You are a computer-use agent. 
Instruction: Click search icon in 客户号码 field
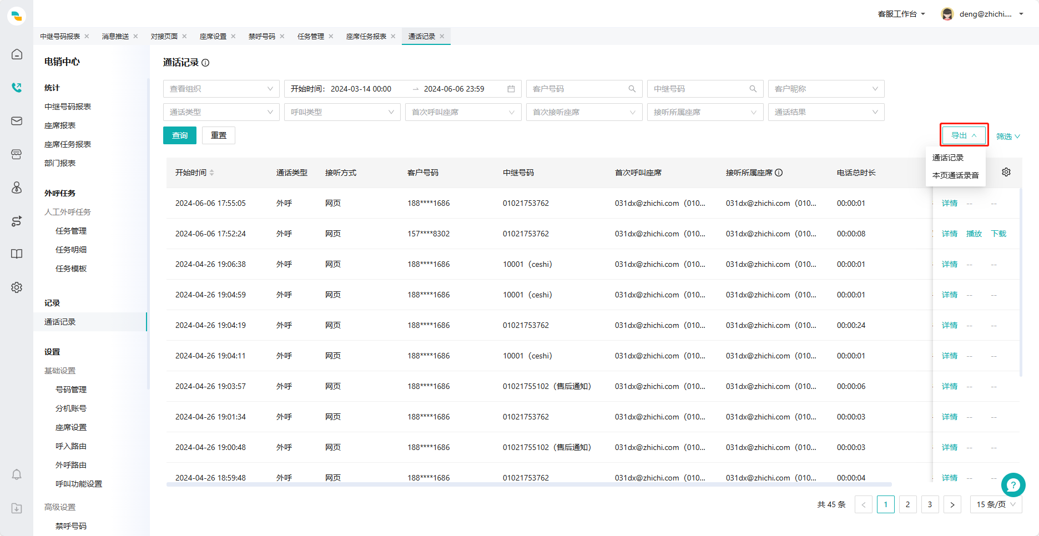632,89
